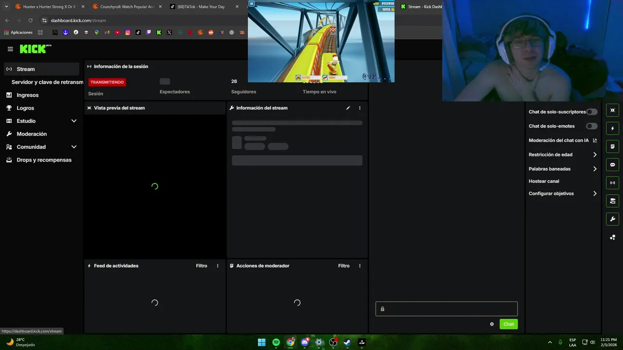623x350 pixels.
Task: Switch to Hunter x Hunter Crunchyroll tab
Action: coord(49,7)
